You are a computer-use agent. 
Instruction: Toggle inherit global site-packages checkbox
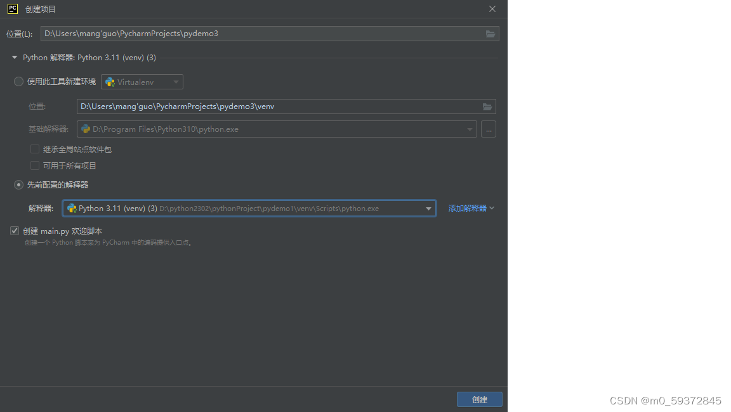pos(35,149)
